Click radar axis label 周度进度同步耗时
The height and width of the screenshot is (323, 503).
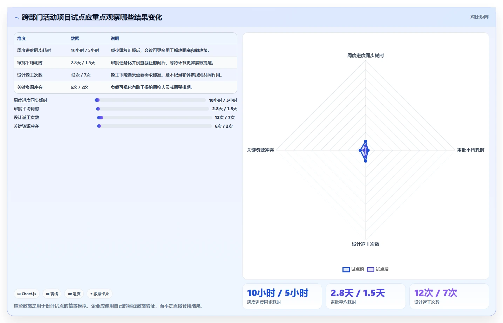(x=366, y=55)
